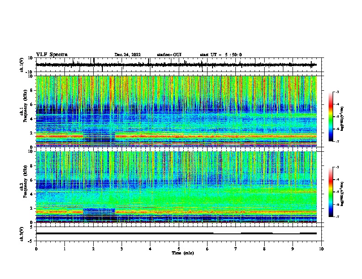Click the "10" tick on the Time axis
The width and height of the screenshot is (362, 279).
(x=321, y=249)
